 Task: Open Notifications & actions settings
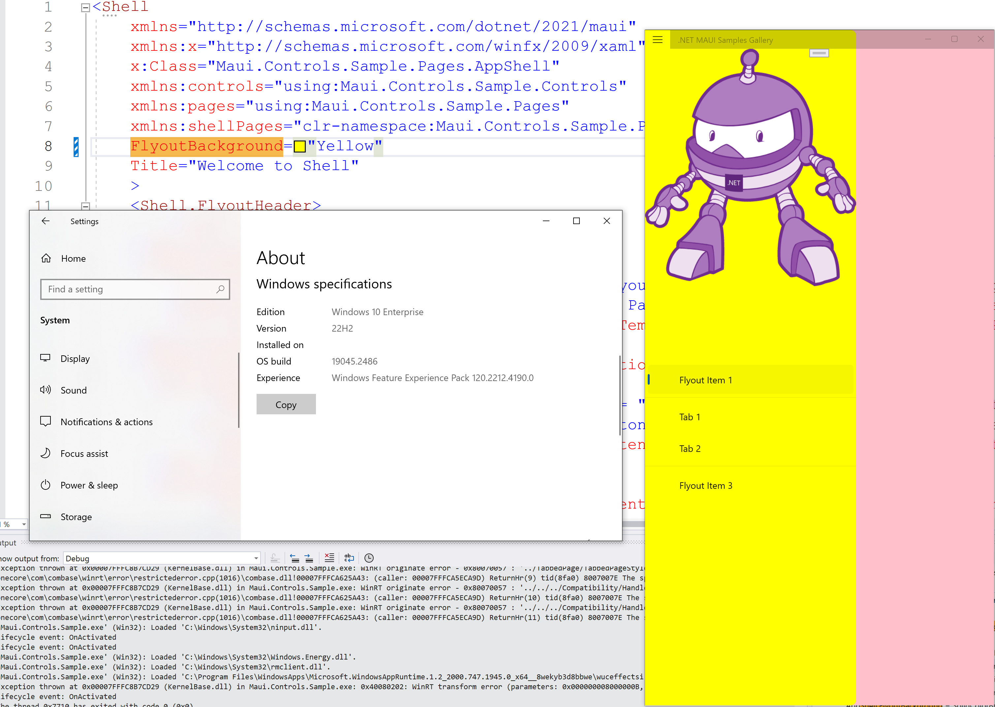(x=107, y=422)
